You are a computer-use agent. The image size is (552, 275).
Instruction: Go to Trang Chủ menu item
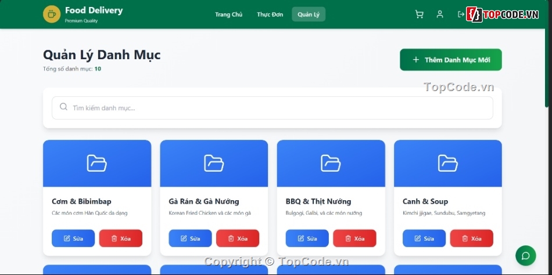(228, 15)
